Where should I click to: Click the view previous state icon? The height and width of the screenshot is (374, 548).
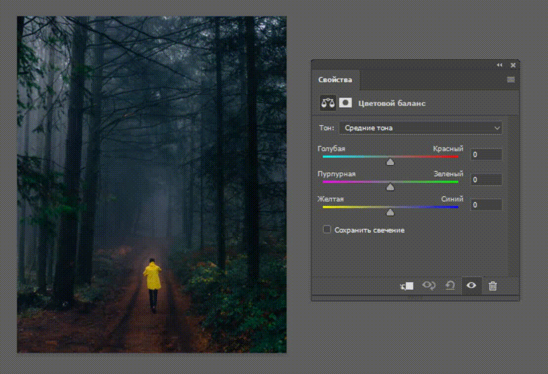pos(429,286)
